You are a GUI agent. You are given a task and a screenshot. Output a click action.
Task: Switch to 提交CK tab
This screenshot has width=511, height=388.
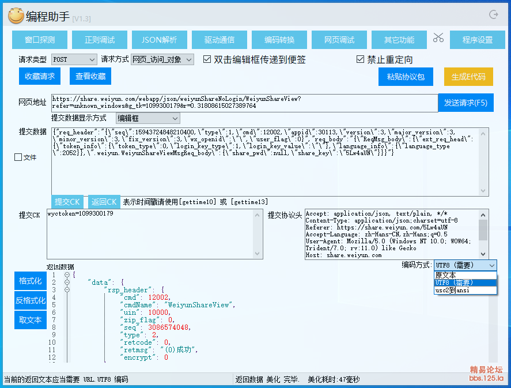pos(67,202)
